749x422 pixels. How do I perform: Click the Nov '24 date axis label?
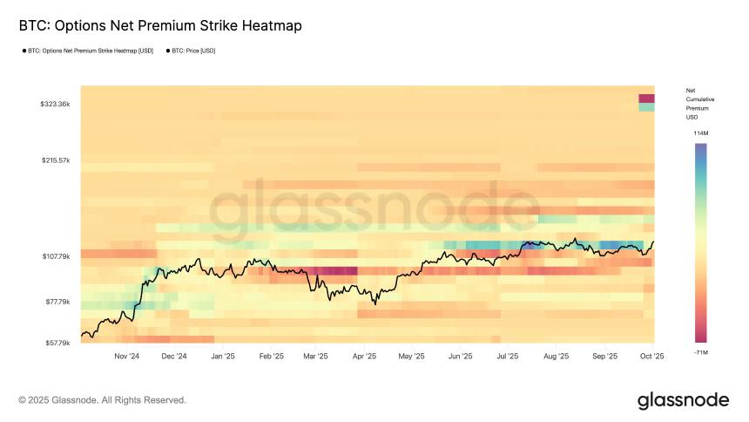127,356
